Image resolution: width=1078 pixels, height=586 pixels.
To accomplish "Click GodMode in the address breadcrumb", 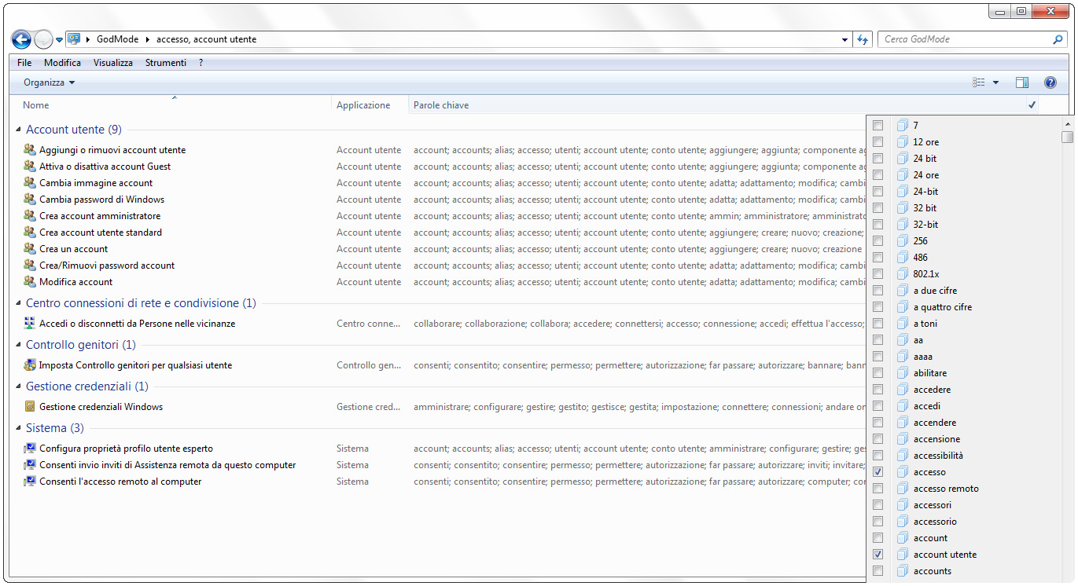I will point(118,39).
